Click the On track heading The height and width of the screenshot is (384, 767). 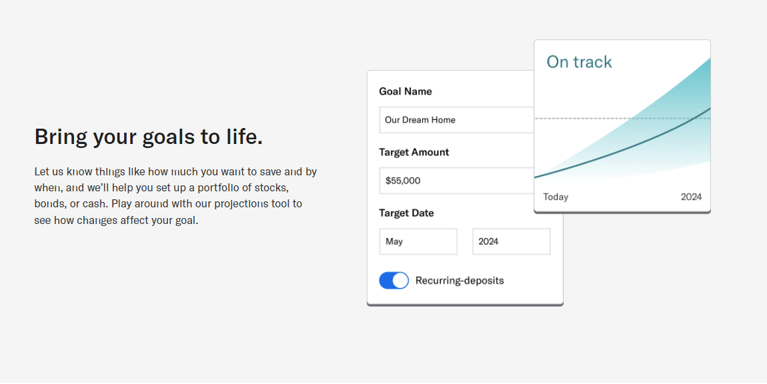579,62
